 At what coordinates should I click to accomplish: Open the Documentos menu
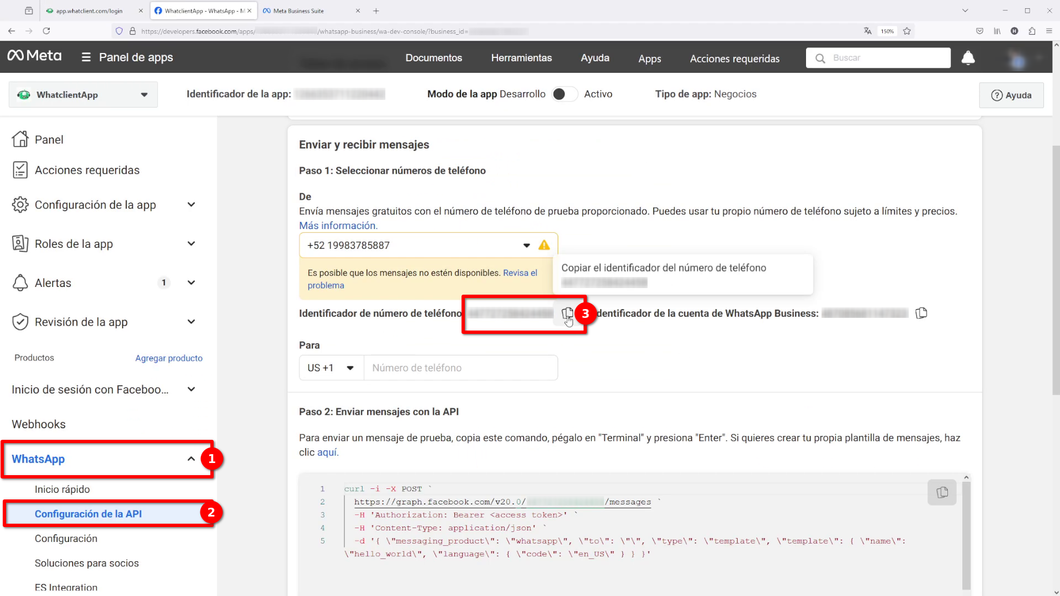click(433, 58)
